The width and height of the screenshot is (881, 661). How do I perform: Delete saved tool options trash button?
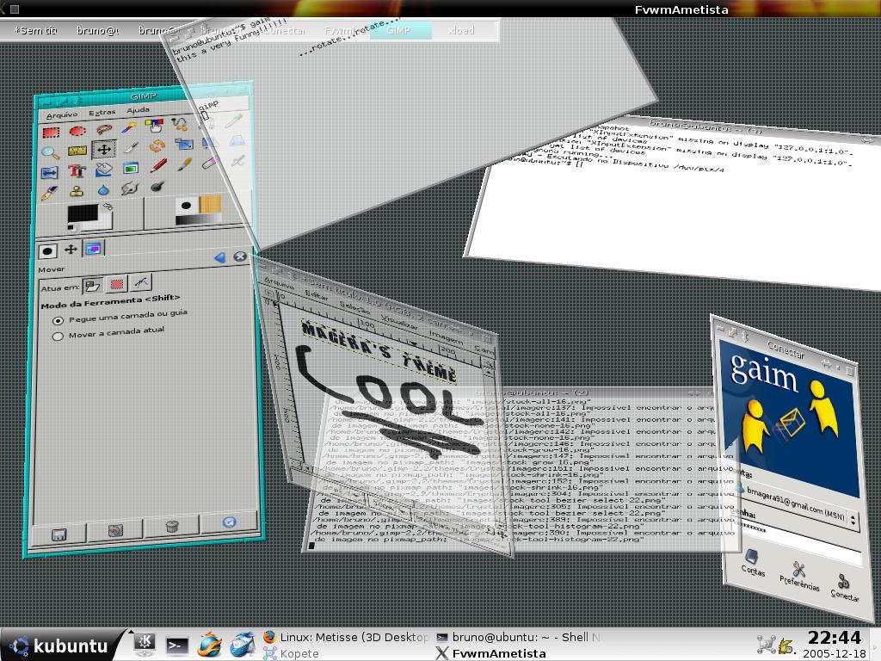[x=172, y=526]
